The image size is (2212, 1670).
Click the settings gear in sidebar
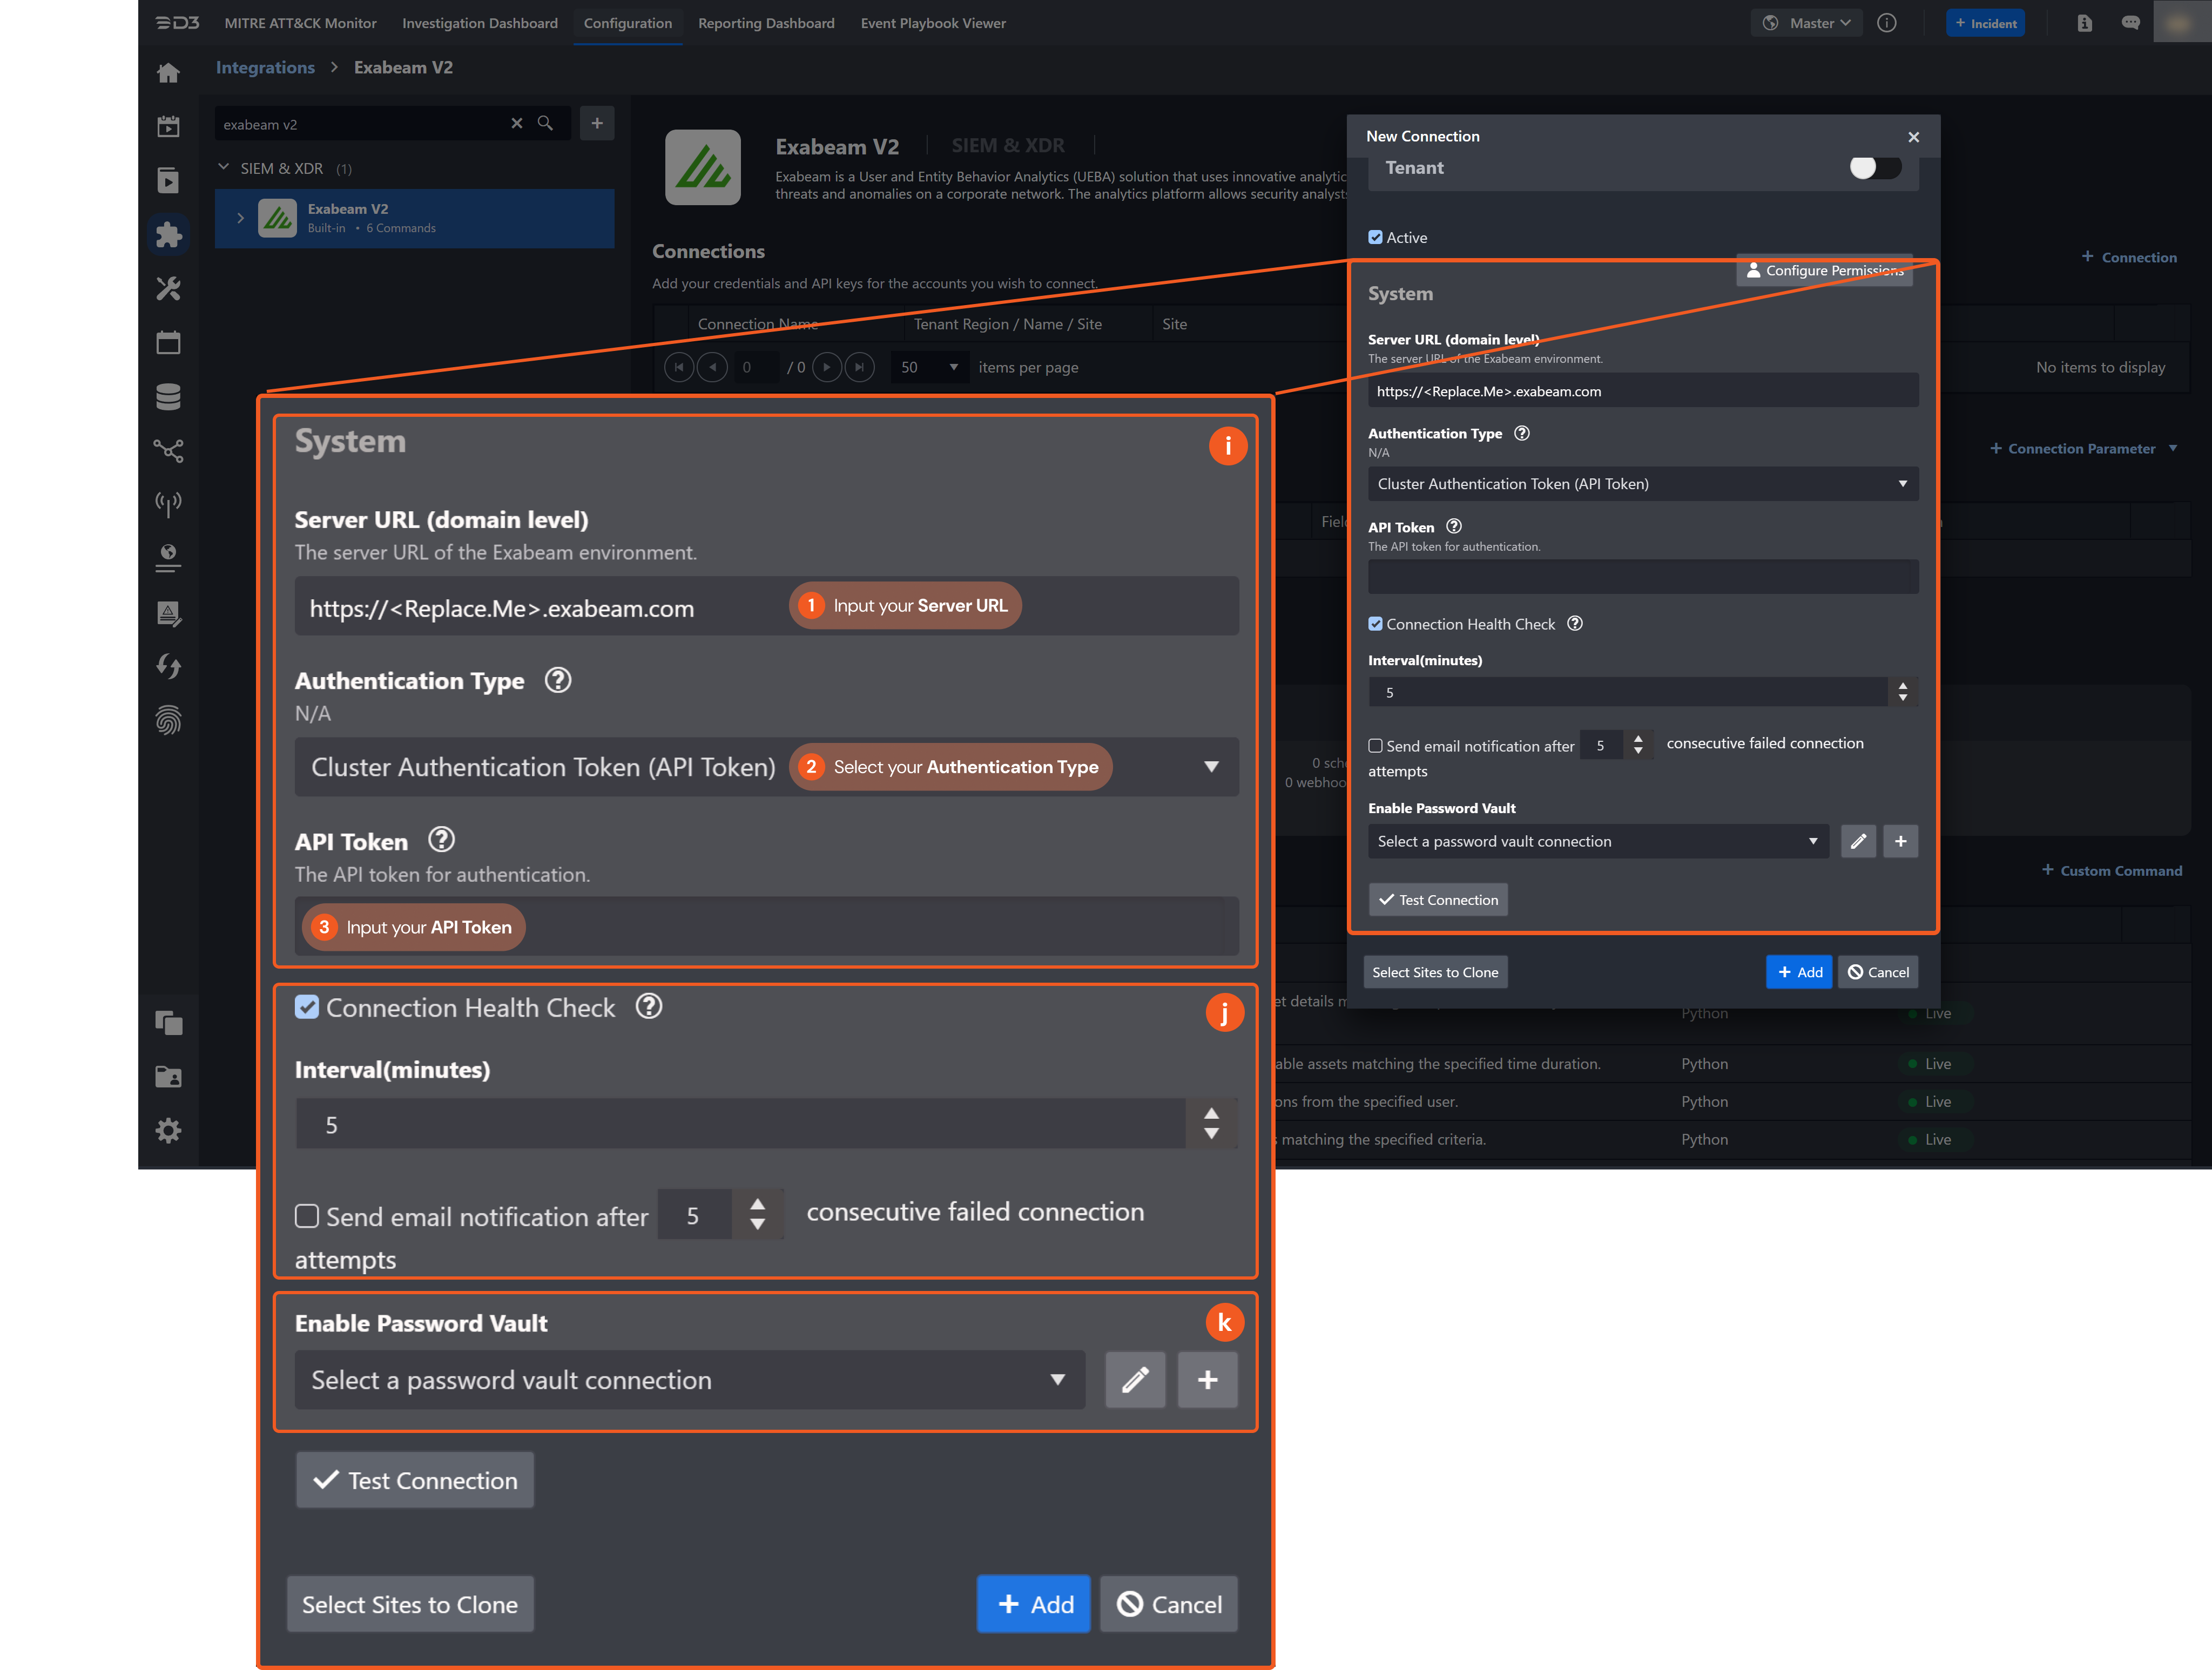168,1131
